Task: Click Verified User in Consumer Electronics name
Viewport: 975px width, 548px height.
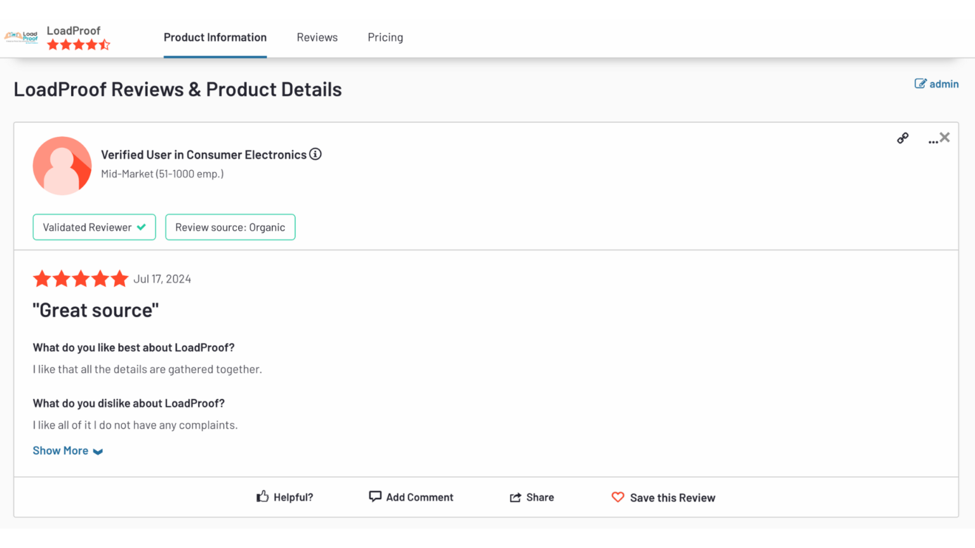Action: 204,155
